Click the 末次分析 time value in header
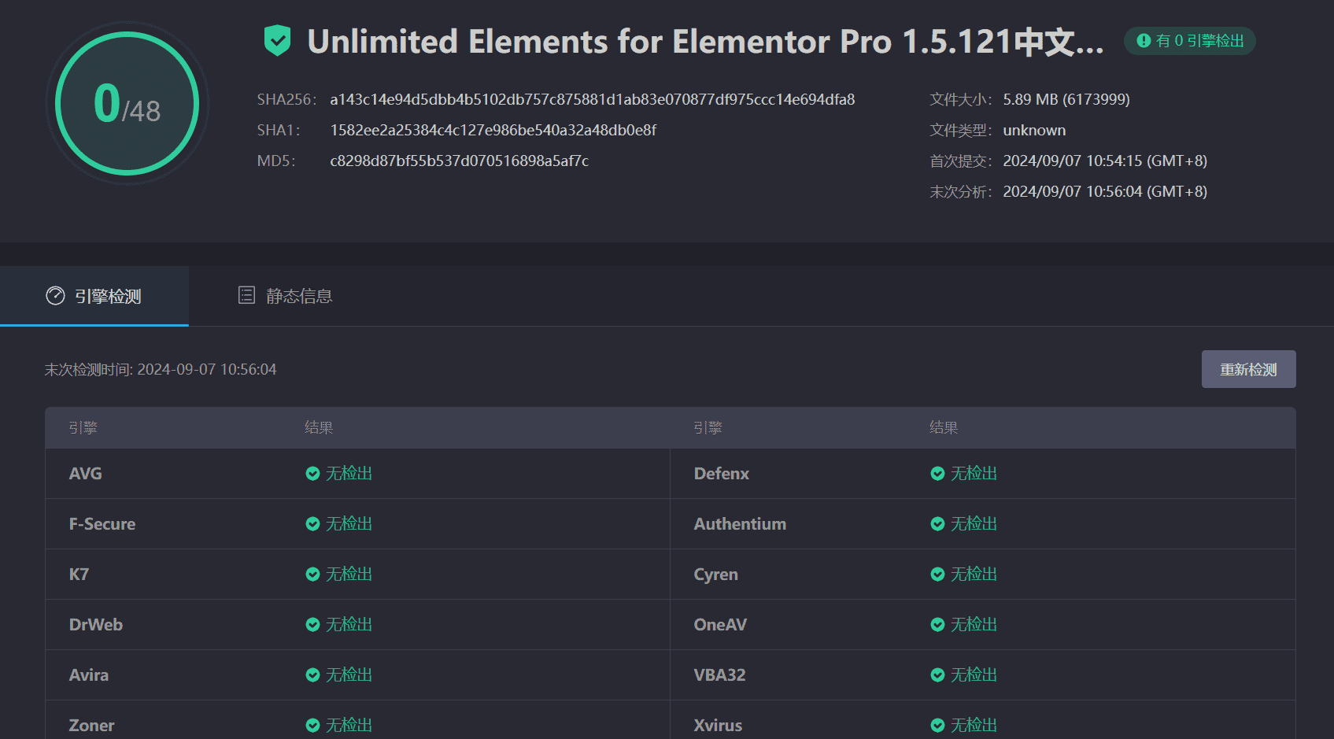The height and width of the screenshot is (739, 1334). (x=1104, y=192)
